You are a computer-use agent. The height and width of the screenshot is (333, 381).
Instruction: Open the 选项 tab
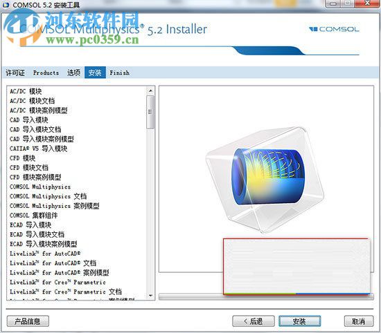(x=73, y=73)
